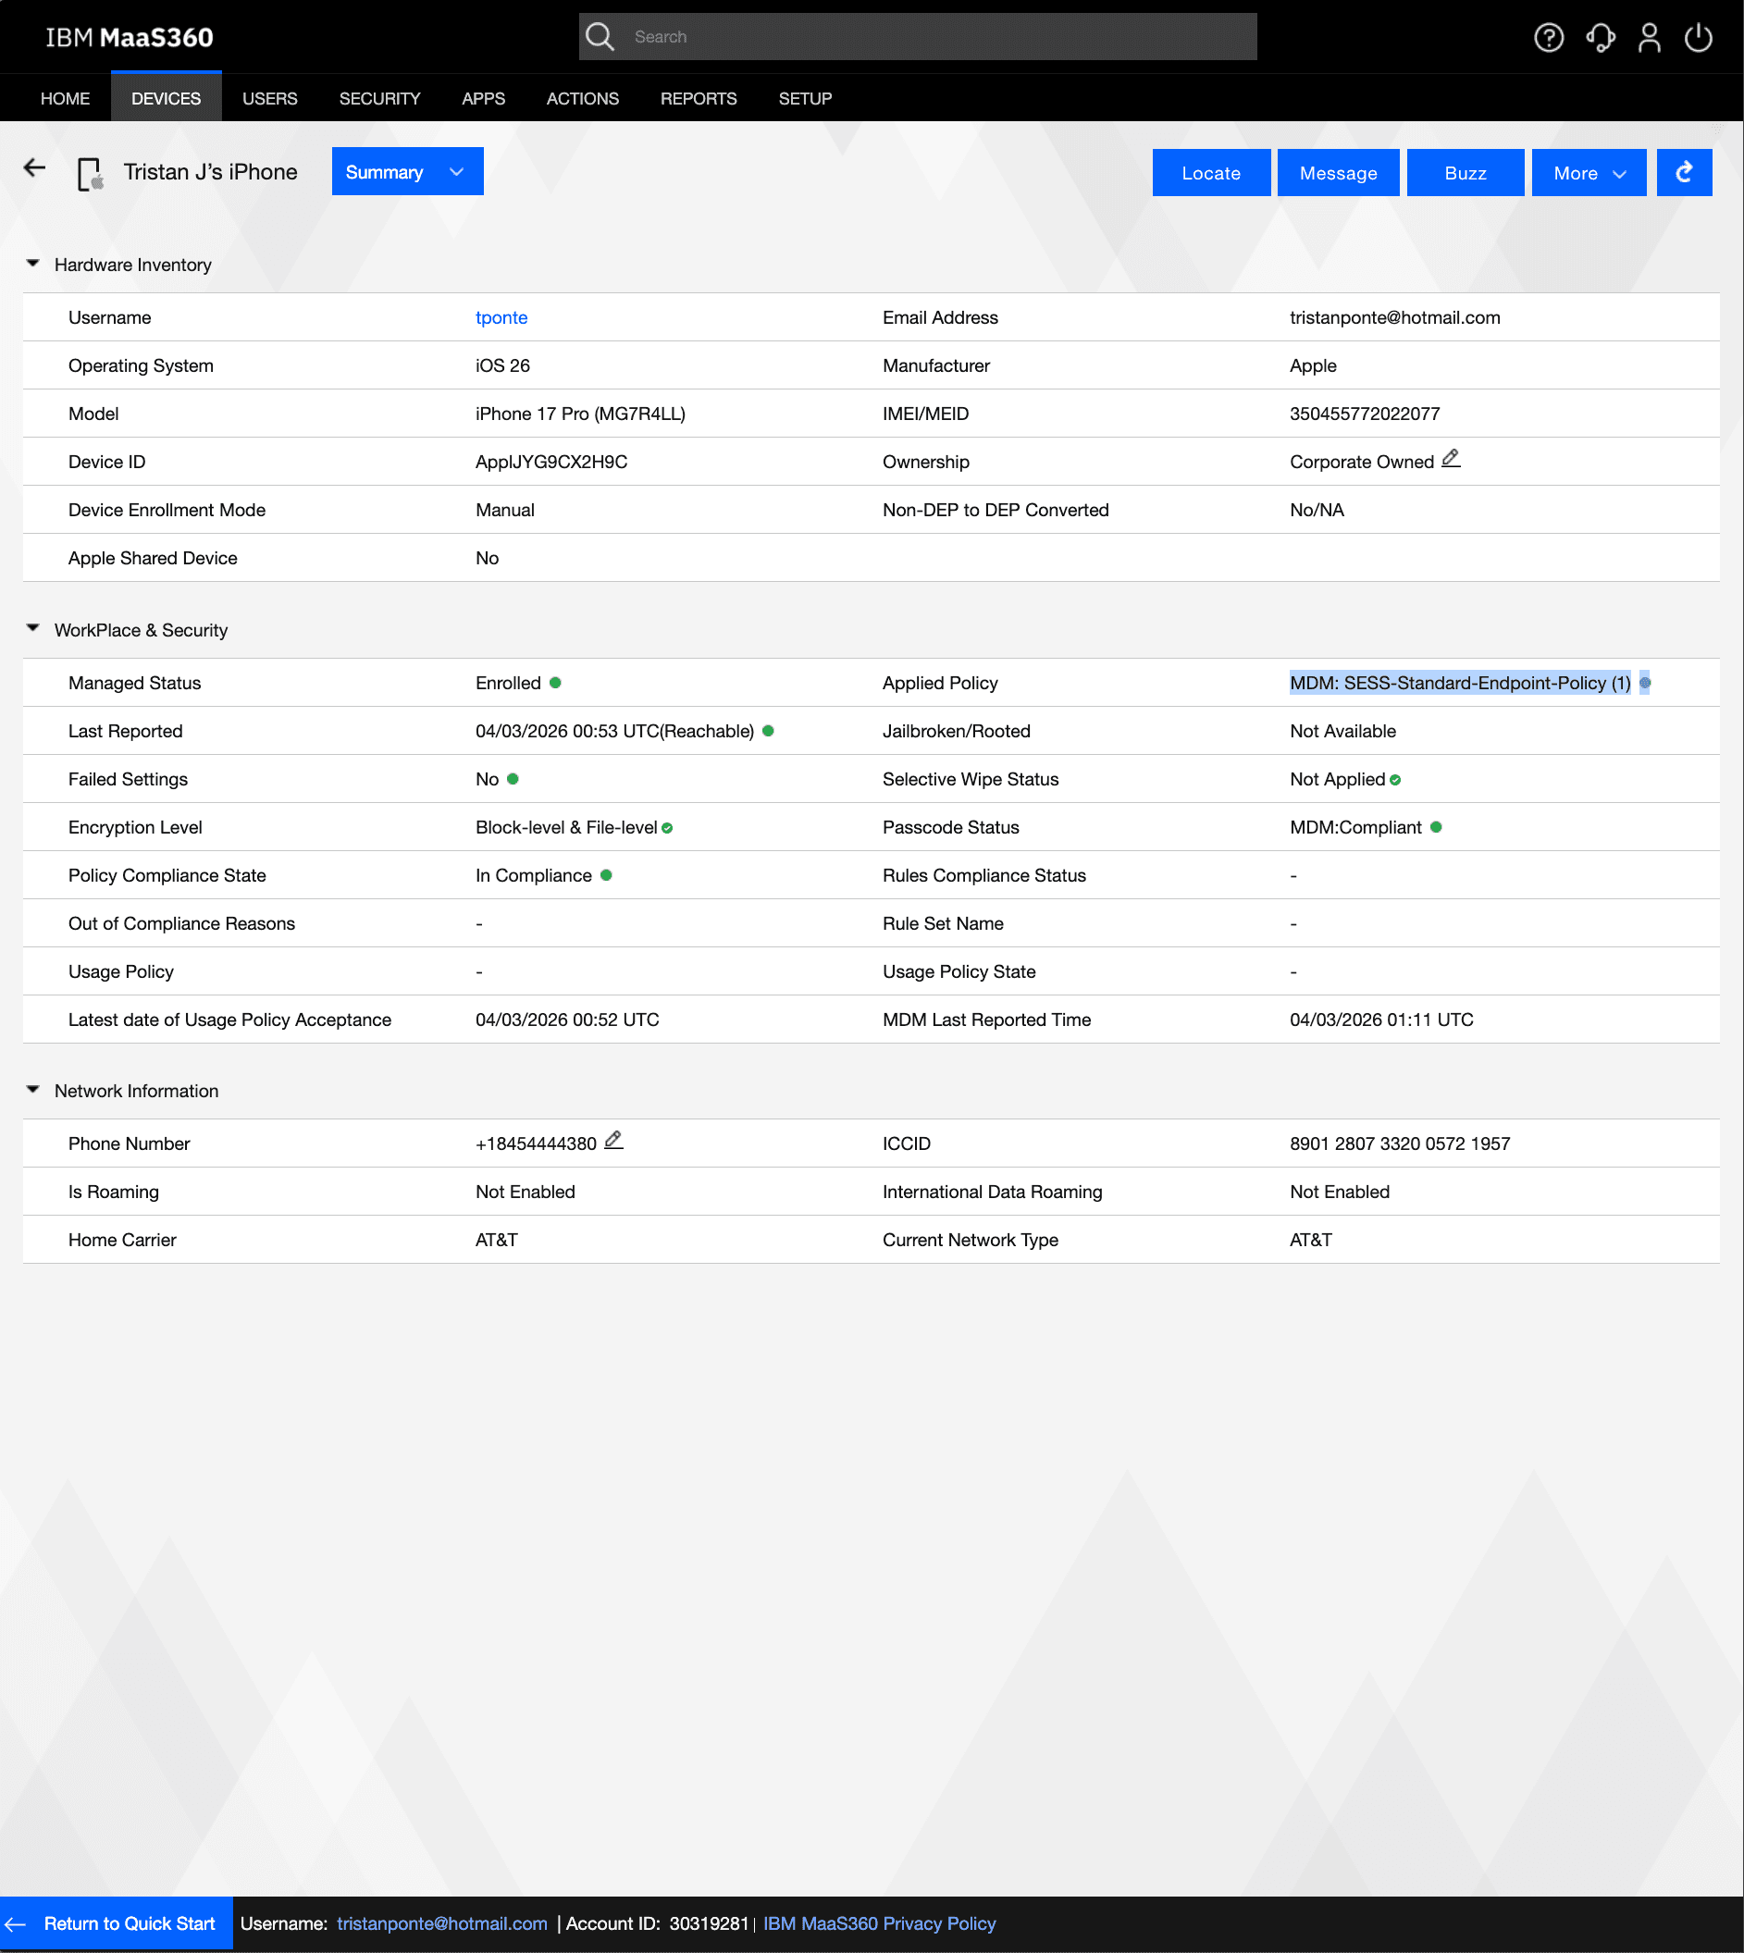Edit Phone Number with the pencil icon
The height and width of the screenshot is (1953, 1744).
pos(613,1141)
